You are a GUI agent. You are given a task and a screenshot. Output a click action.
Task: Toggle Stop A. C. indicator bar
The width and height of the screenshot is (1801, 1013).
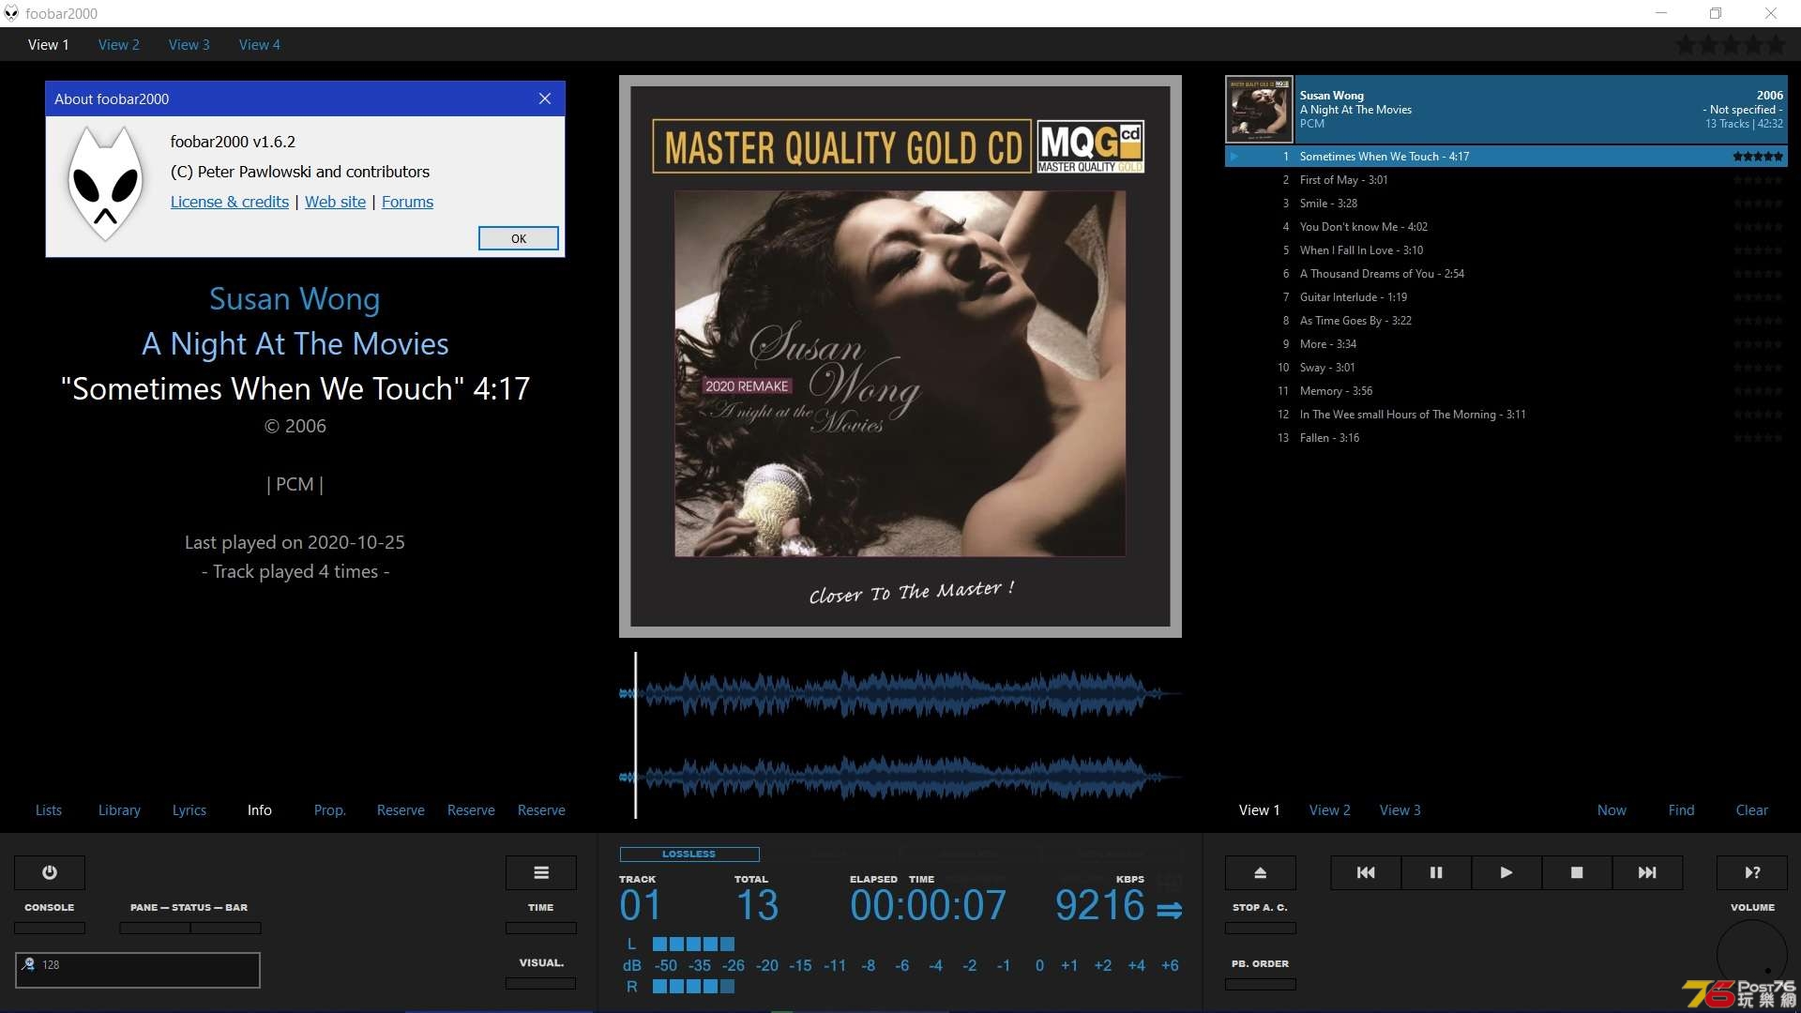tap(1261, 928)
